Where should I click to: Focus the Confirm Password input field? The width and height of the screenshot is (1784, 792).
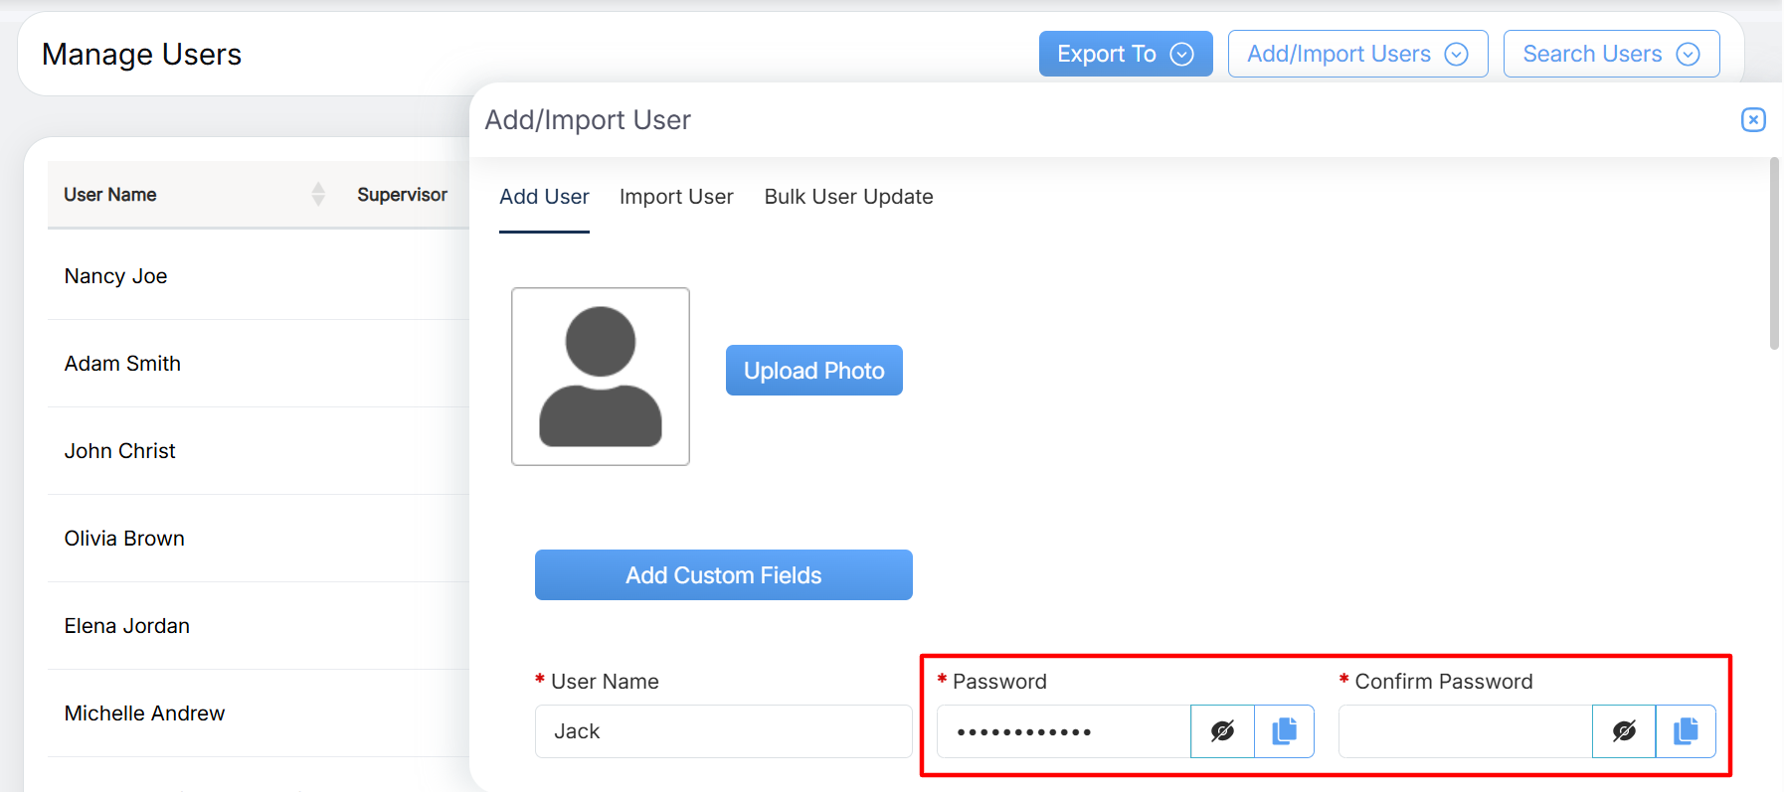[x=1465, y=731]
